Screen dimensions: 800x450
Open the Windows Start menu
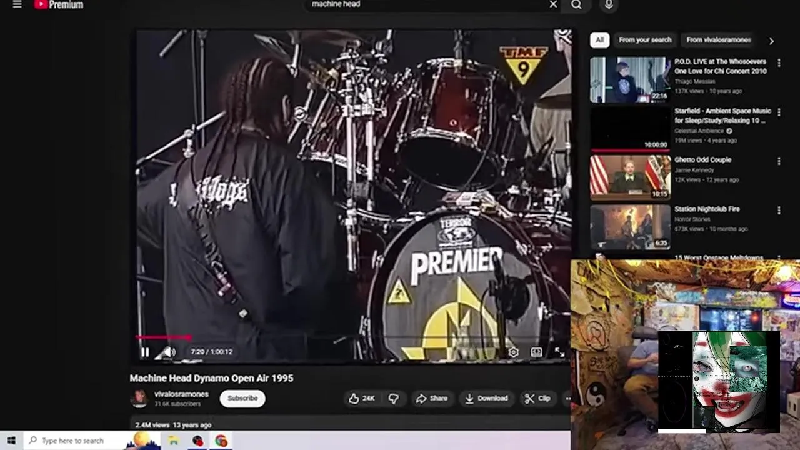click(x=11, y=441)
